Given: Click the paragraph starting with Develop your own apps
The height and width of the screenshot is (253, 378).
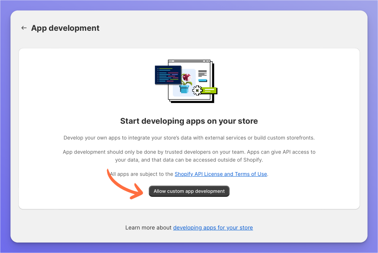Looking at the screenshot, I should (x=189, y=138).
